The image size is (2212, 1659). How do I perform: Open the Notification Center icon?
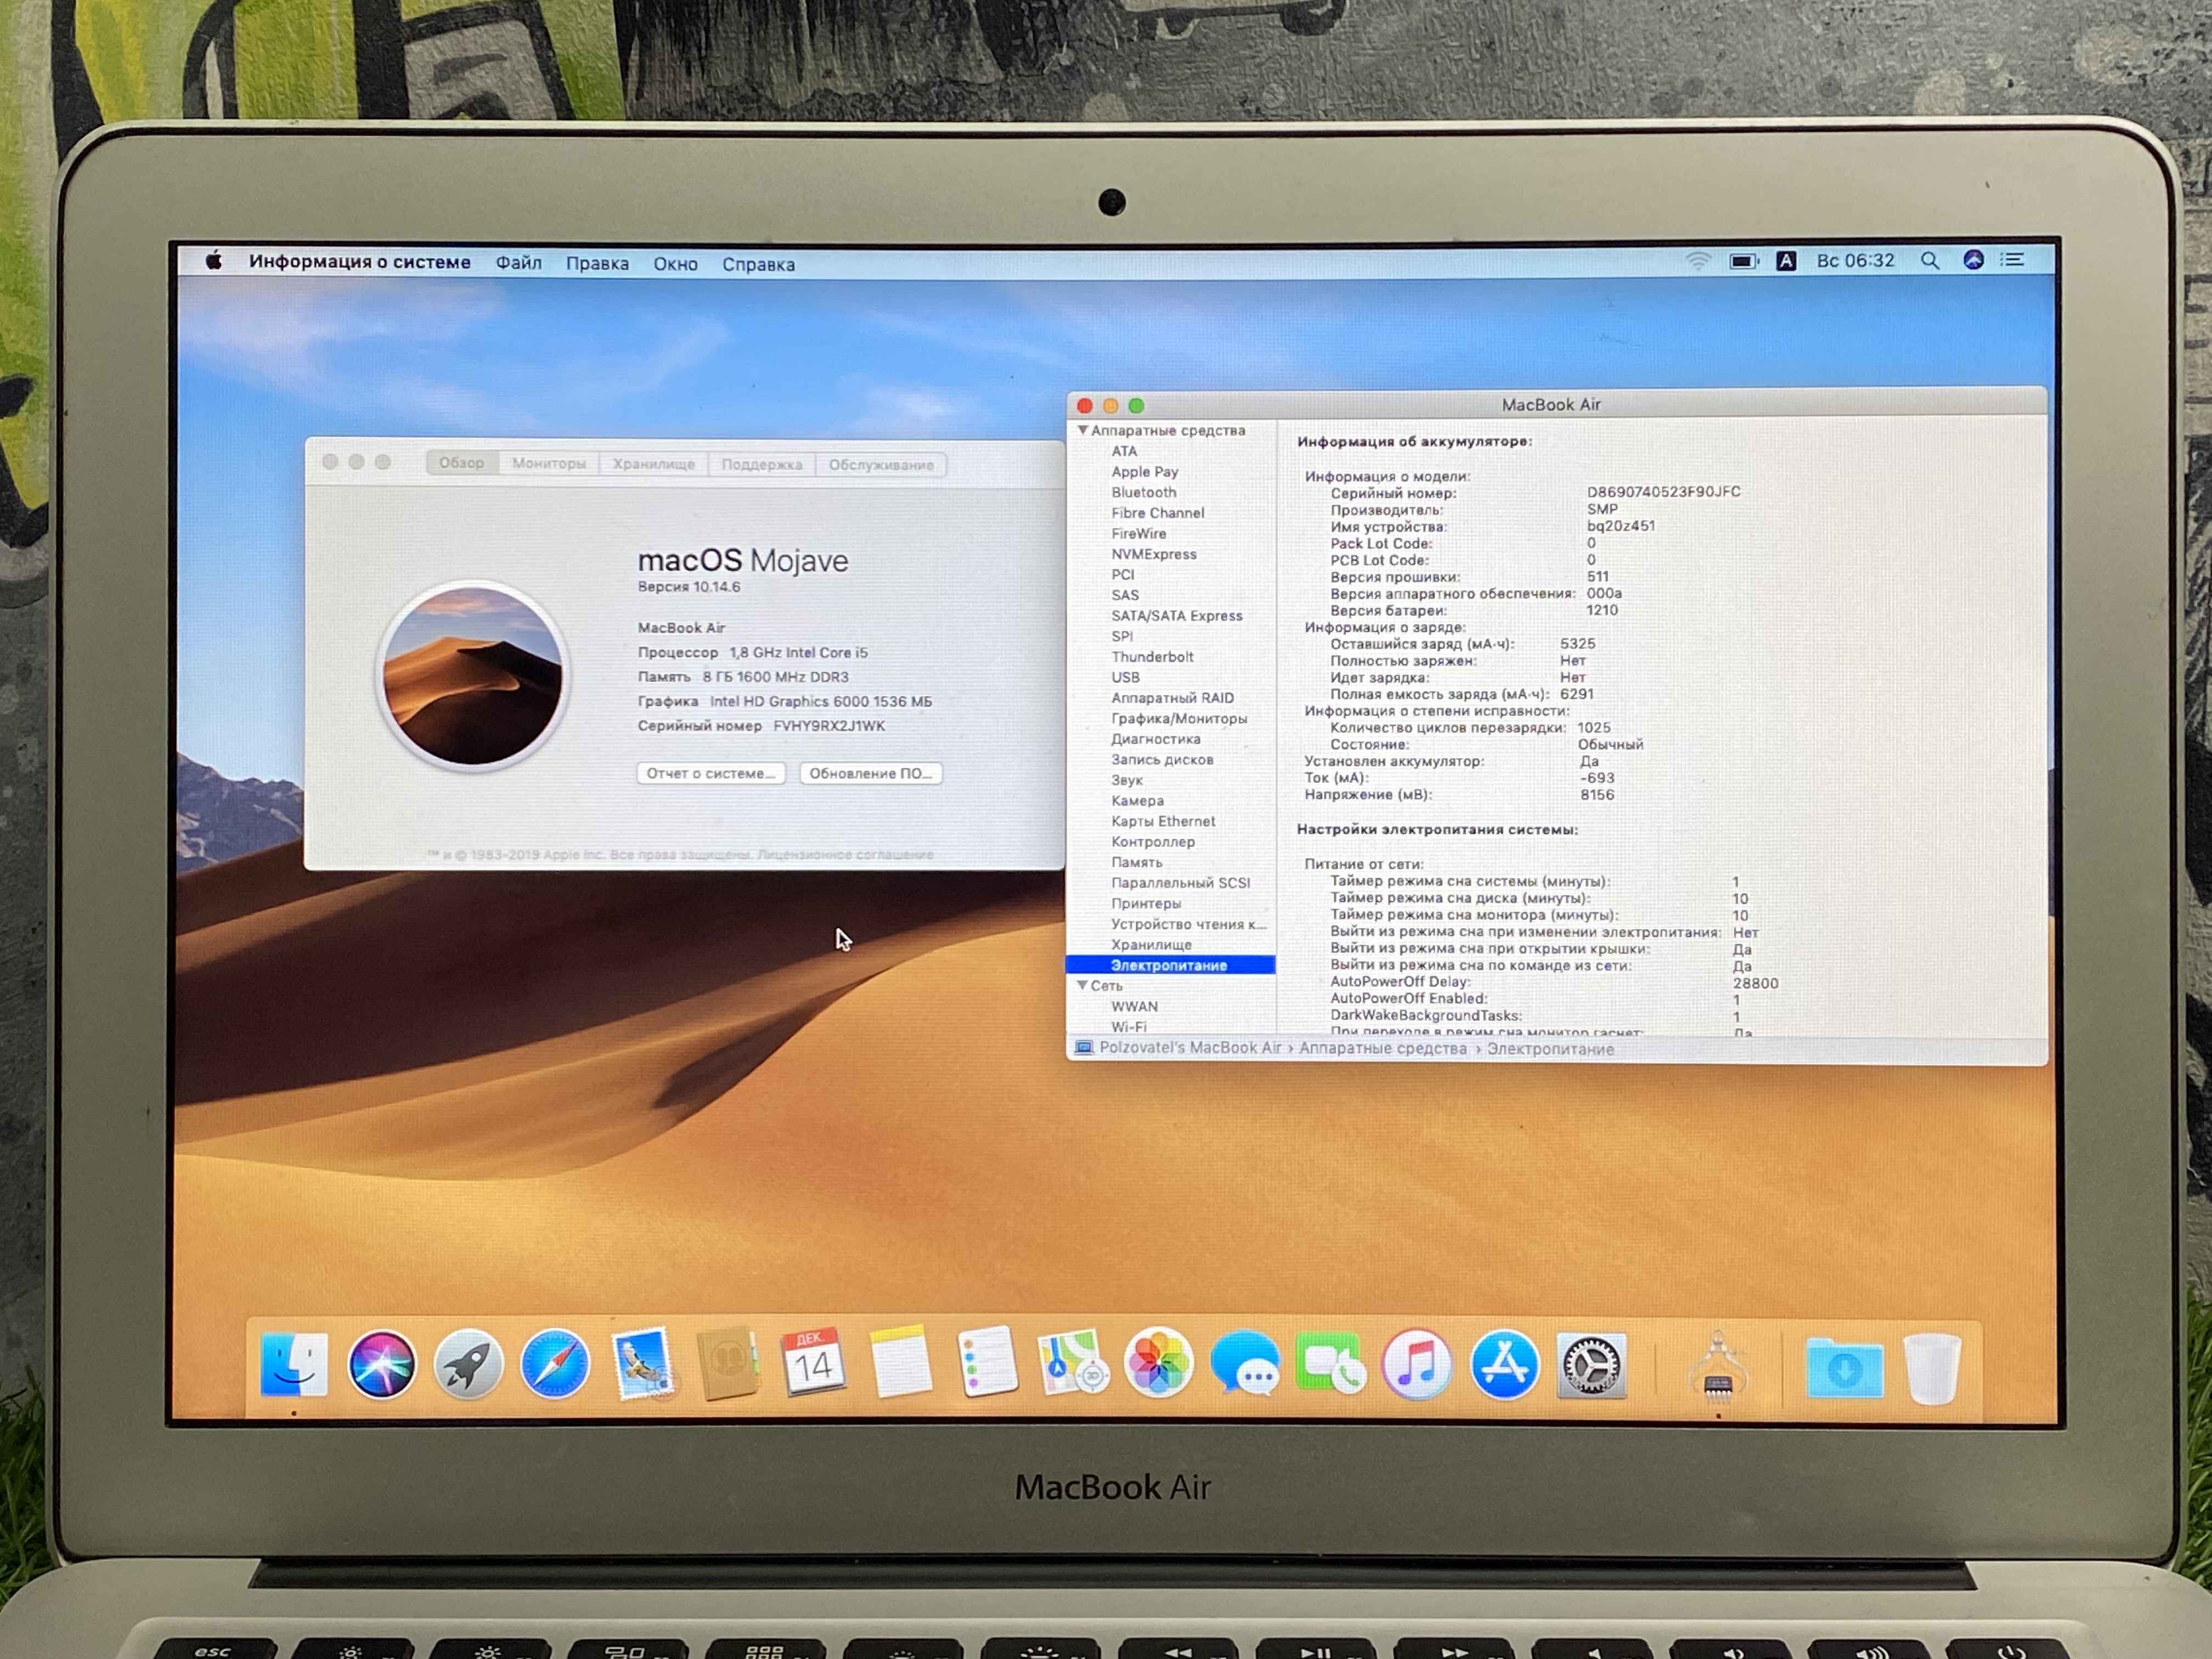2013,260
